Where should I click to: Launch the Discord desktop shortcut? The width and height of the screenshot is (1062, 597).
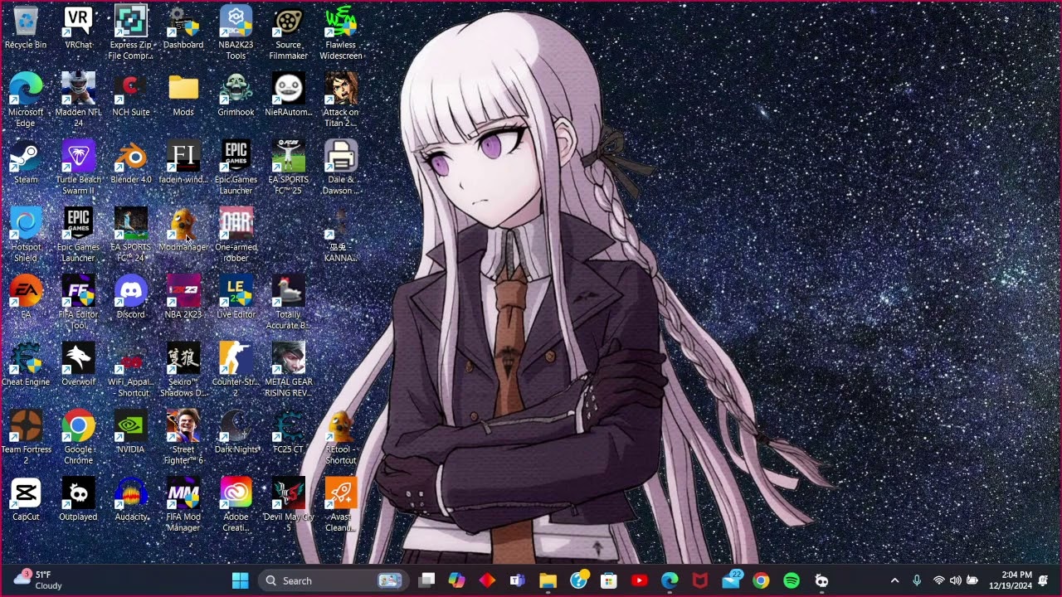[x=131, y=297]
